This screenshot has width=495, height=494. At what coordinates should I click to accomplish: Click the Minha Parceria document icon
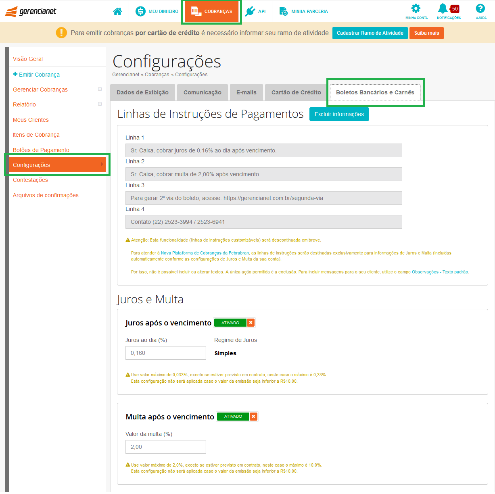(x=284, y=11)
